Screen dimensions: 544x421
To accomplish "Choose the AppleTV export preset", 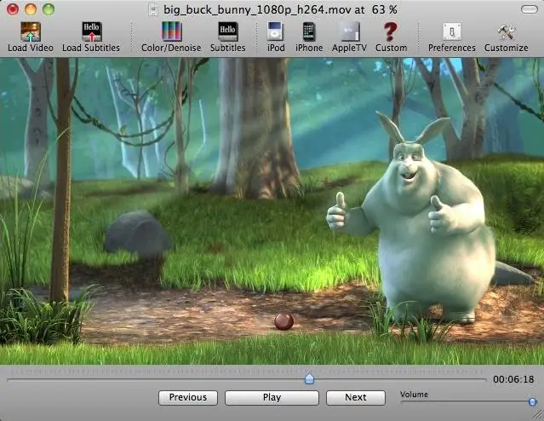I will 349,37.
